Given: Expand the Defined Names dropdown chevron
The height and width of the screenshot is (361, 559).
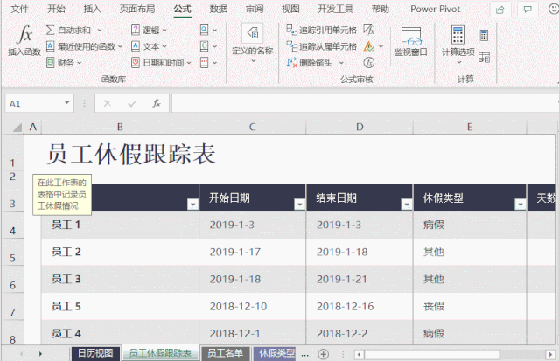Looking at the screenshot, I should tap(253, 61).
